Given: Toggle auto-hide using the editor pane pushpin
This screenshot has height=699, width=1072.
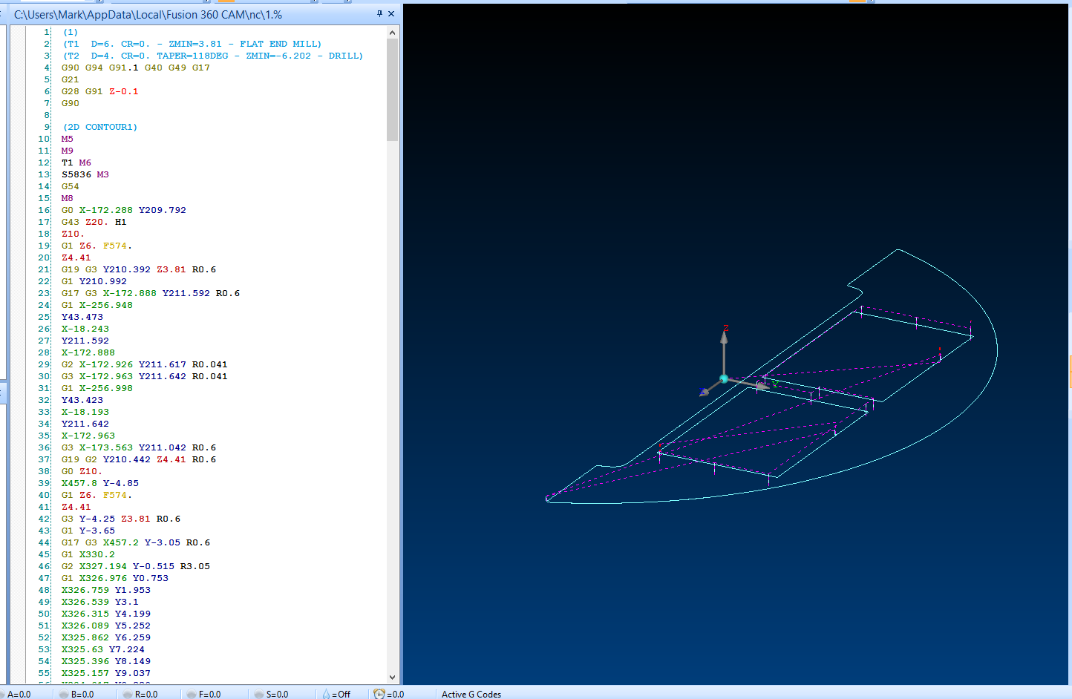Looking at the screenshot, I should click(x=381, y=13).
